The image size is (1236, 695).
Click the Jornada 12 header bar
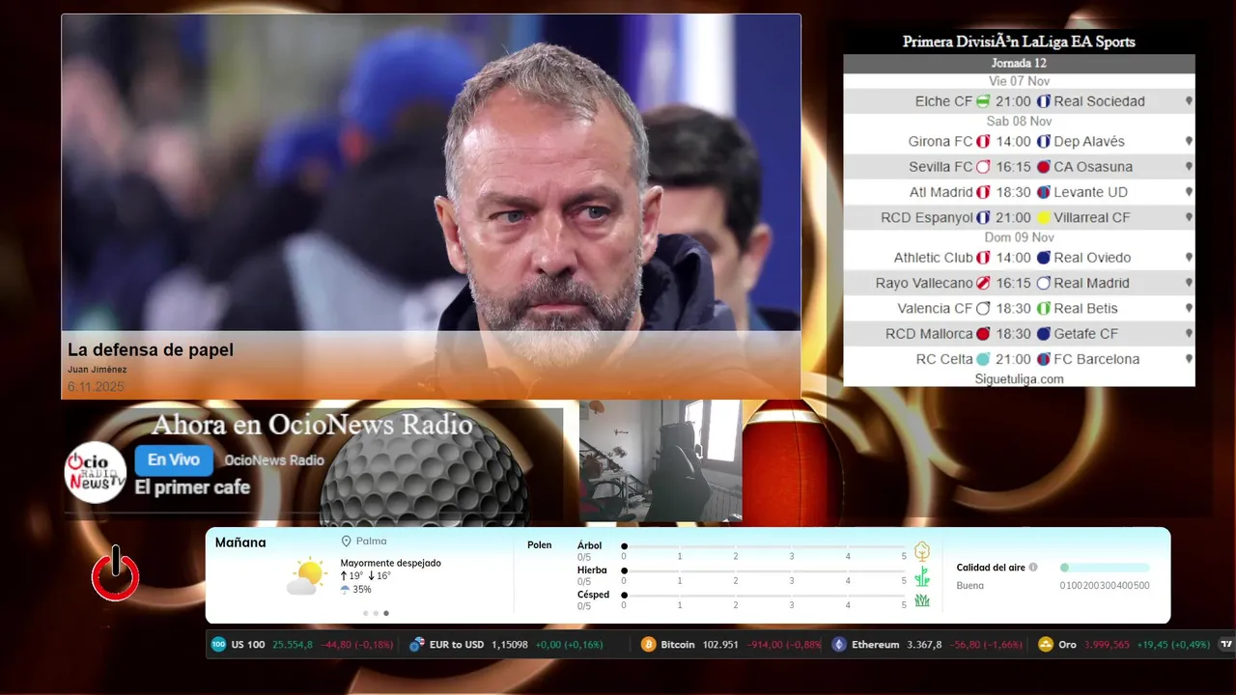pyautogui.click(x=1019, y=64)
